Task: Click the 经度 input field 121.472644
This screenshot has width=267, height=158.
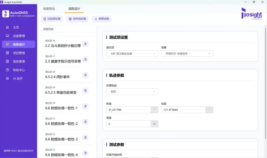Action: [x=183, y=110]
